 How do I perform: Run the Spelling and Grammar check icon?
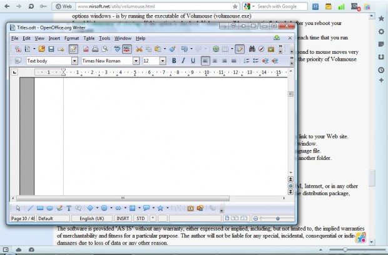click(x=117, y=49)
